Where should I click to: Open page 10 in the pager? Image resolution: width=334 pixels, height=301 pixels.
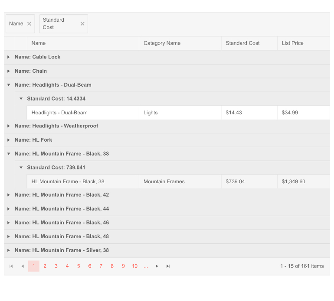point(134,266)
